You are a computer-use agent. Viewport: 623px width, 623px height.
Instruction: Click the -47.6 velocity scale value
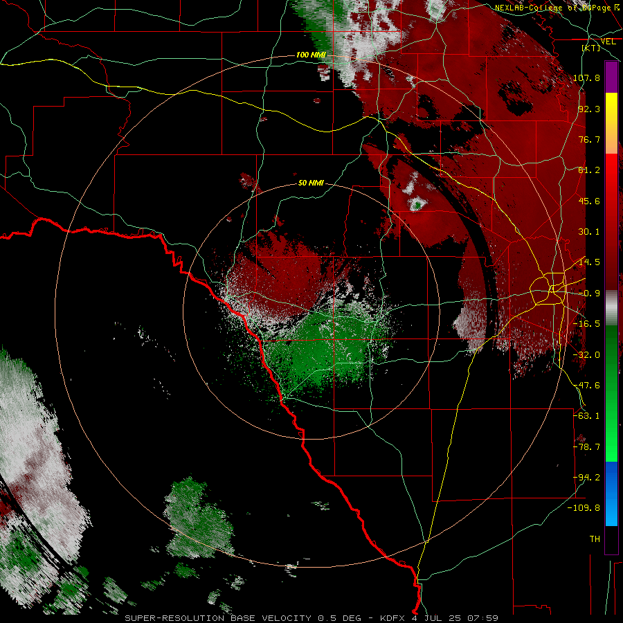[586, 386]
